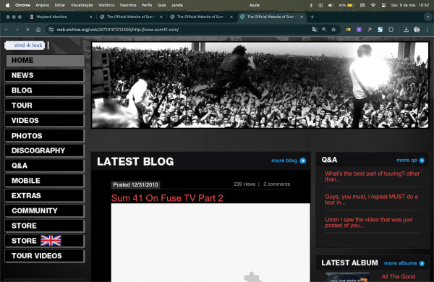Click the play arrow next to more blog
This screenshot has height=282, width=434.
pyautogui.click(x=303, y=161)
